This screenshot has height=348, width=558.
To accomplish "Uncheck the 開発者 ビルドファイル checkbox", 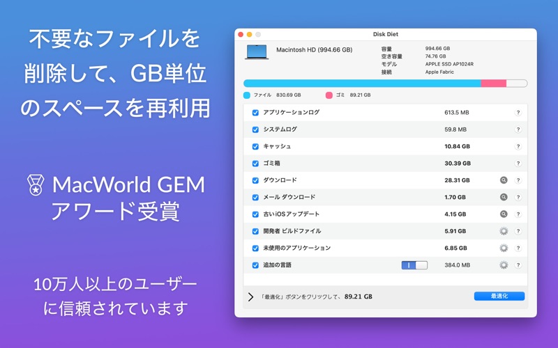I will click(x=255, y=231).
